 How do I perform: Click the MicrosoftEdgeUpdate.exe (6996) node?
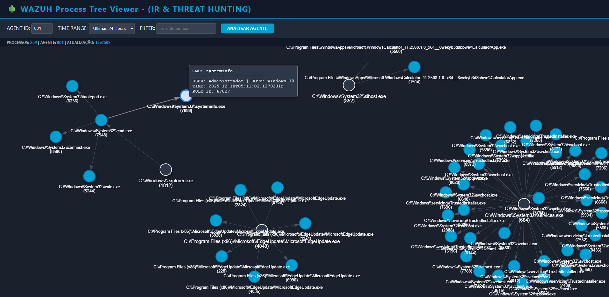[x=292, y=265]
